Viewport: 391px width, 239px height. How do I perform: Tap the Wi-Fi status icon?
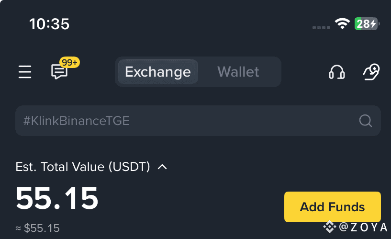click(x=343, y=23)
